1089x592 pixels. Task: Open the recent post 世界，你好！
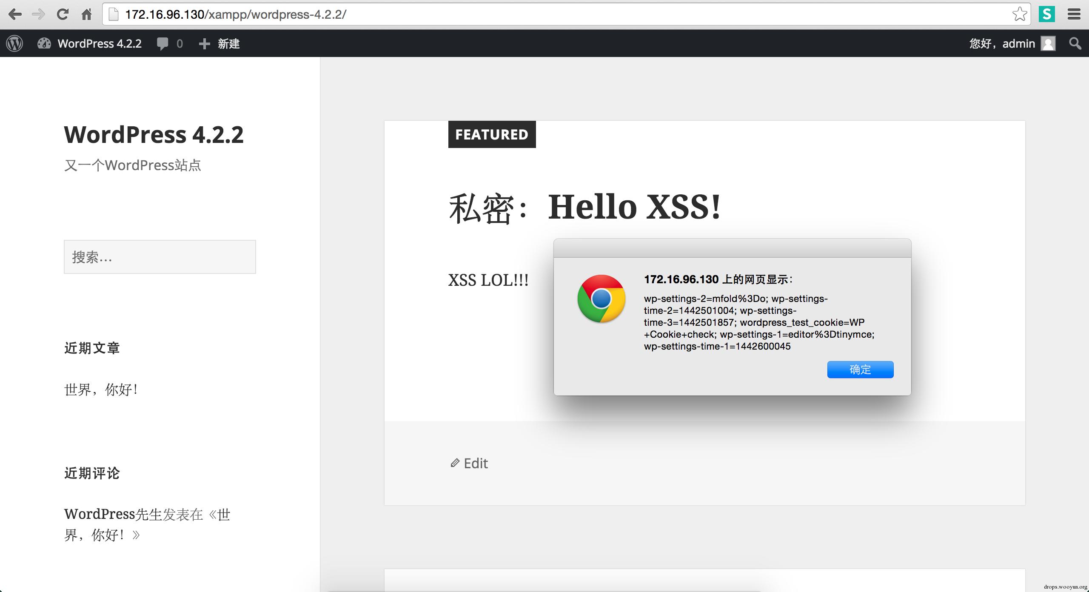(x=101, y=390)
